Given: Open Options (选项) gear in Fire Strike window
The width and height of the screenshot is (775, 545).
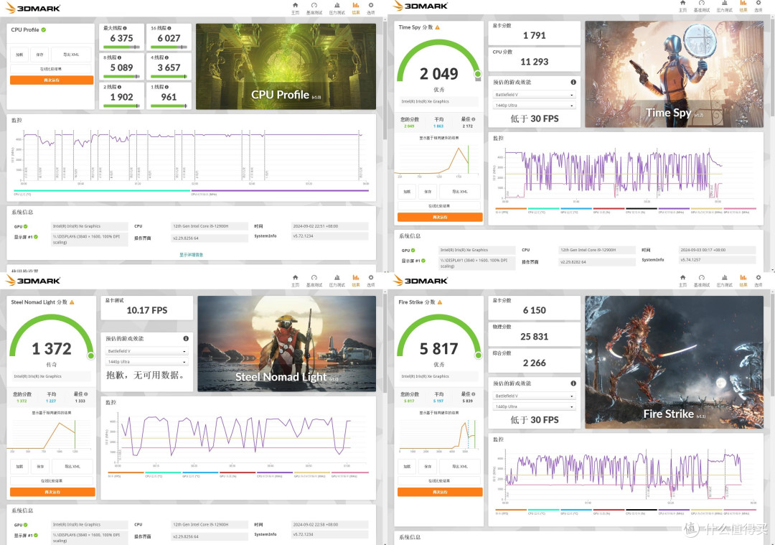Looking at the screenshot, I should click(758, 281).
